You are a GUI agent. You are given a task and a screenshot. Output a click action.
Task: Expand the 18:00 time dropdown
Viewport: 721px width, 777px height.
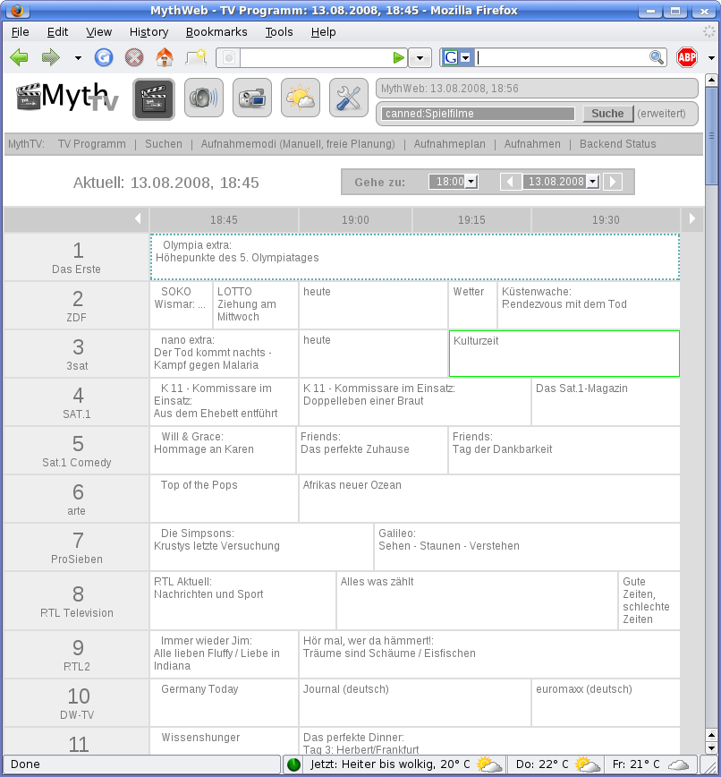coord(471,182)
